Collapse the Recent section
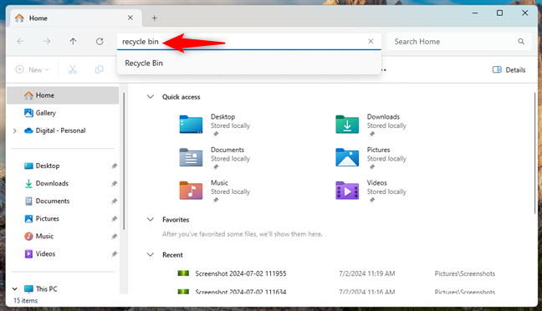542x311 pixels. (151, 255)
